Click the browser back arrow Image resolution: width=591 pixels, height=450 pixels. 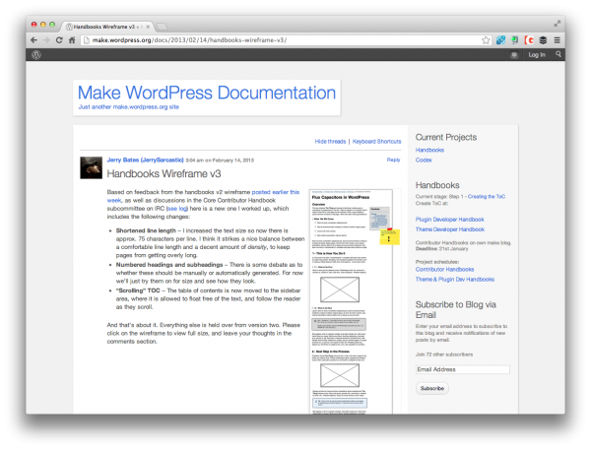tap(33, 40)
